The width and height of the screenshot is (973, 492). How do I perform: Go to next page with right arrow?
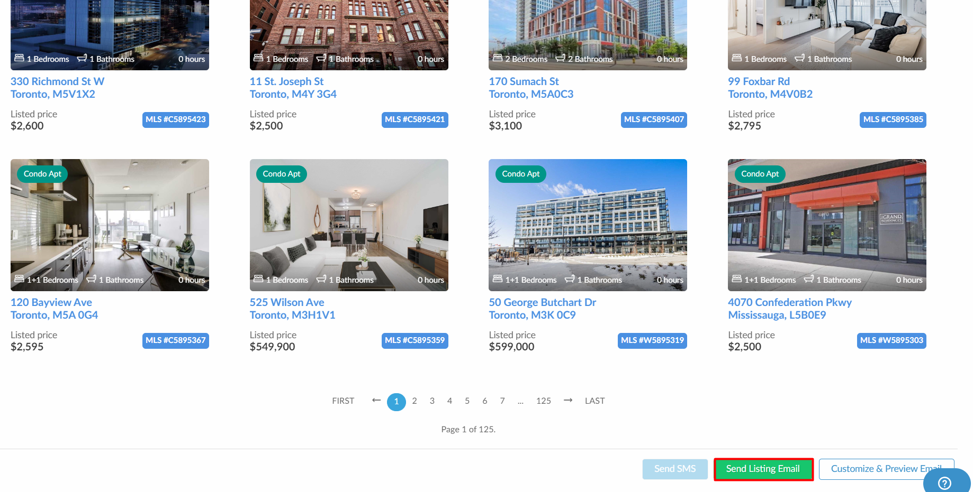pos(568,401)
